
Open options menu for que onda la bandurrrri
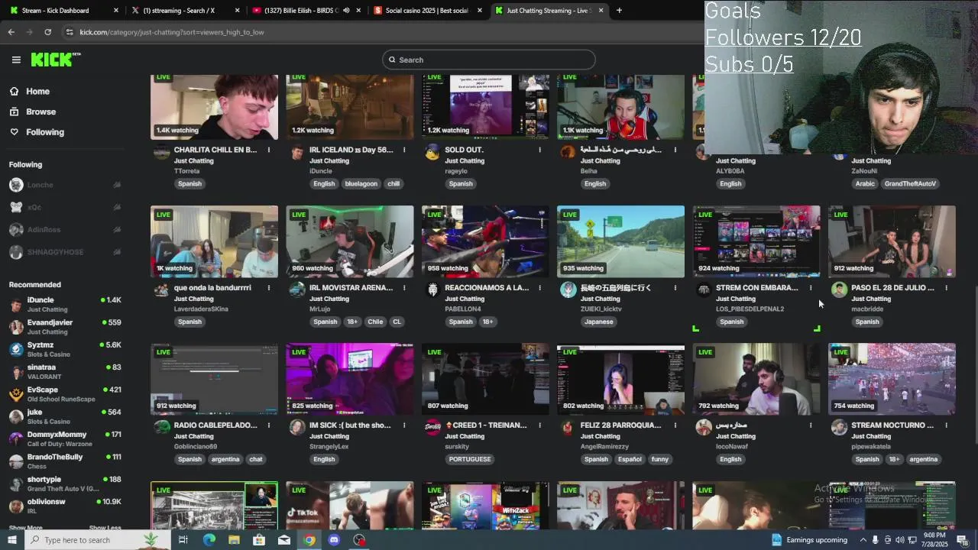269,288
